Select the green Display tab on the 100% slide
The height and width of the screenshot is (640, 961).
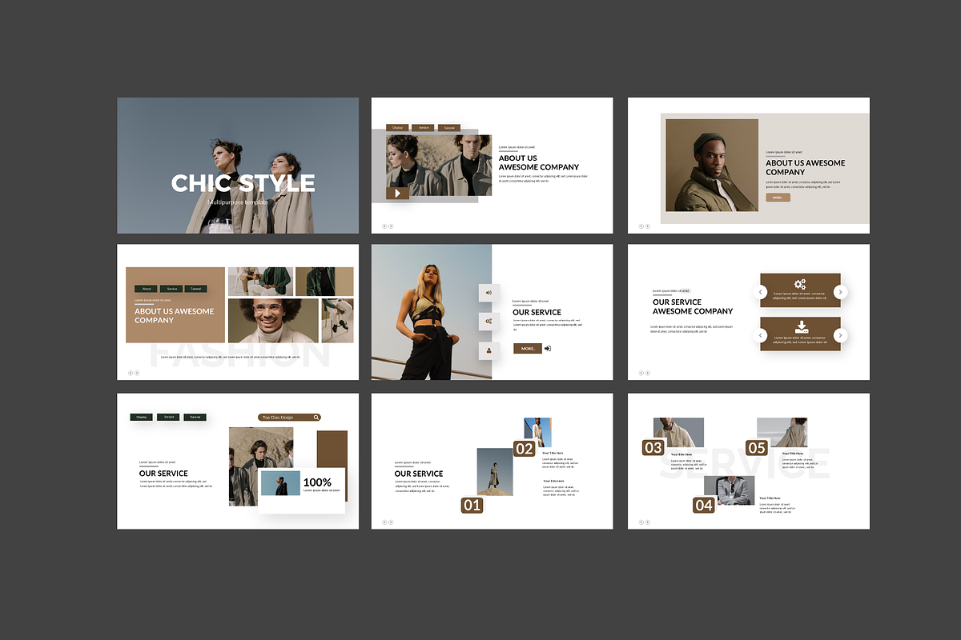[x=142, y=417]
